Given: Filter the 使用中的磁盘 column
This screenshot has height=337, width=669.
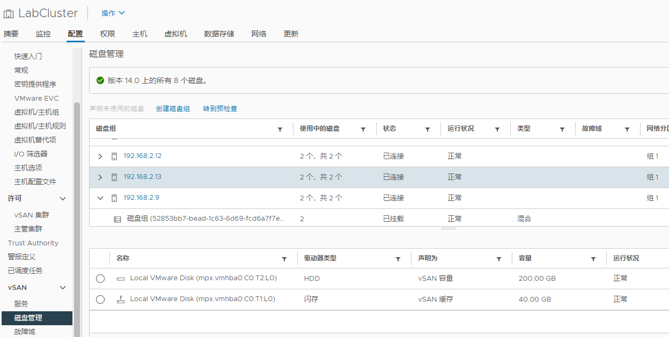Looking at the screenshot, I should click(363, 130).
